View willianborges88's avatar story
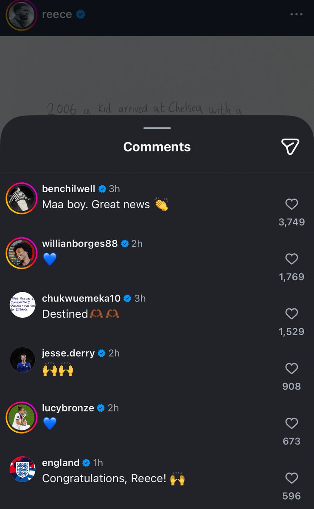Viewport: 314px width, 509px height. click(22, 253)
